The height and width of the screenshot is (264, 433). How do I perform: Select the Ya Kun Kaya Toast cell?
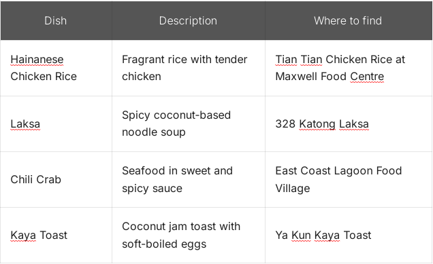coord(349,235)
